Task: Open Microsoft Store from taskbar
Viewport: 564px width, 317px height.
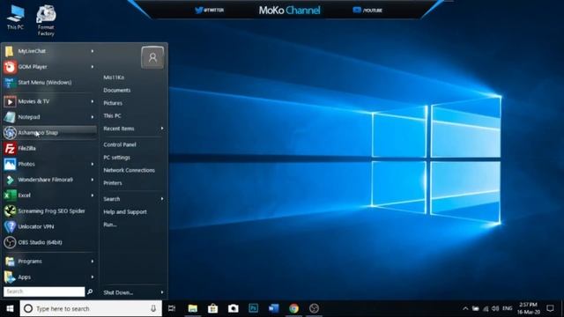Action: [212, 308]
